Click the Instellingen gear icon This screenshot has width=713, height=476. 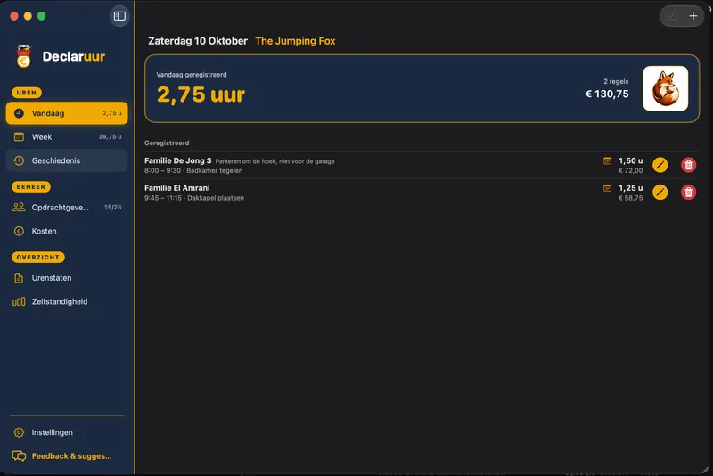pos(19,432)
